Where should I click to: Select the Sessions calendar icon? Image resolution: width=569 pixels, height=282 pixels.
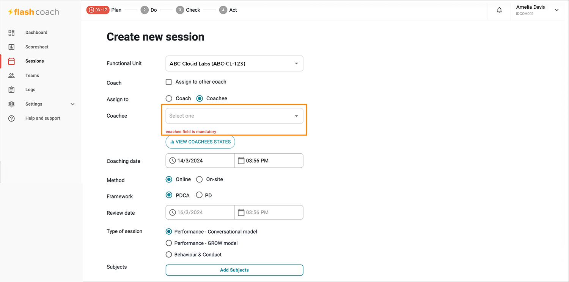(x=11, y=61)
